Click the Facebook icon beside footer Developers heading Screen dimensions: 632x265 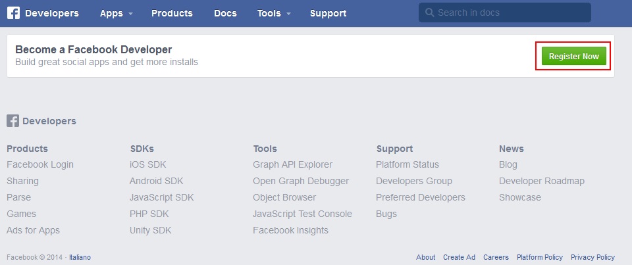click(x=13, y=121)
